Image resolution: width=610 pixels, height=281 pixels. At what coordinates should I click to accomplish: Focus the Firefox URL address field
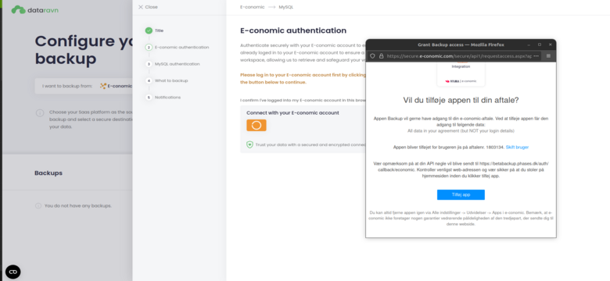pos(459,56)
